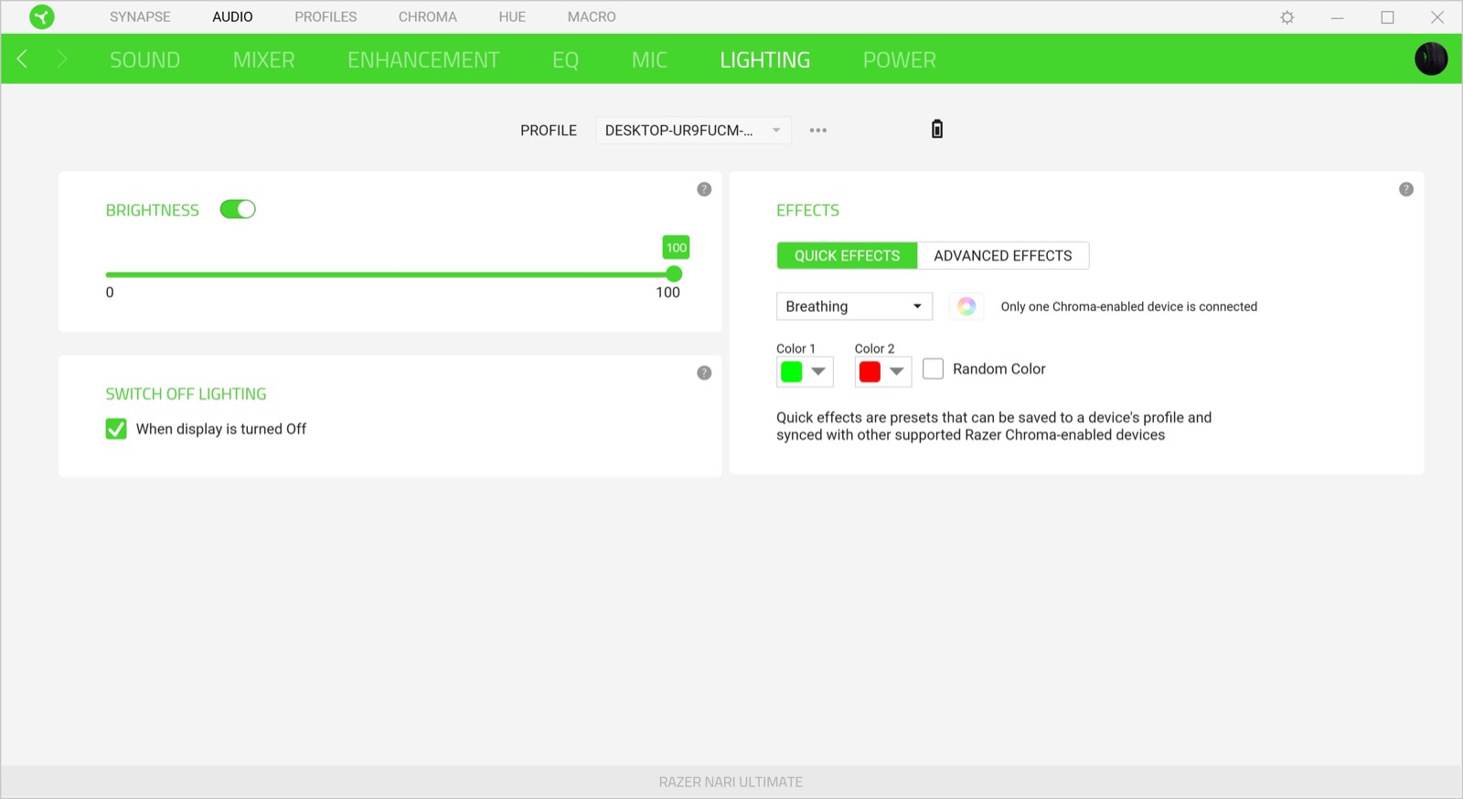1463x799 pixels.
Task: Switch to the Sound tab
Action: pyautogui.click(x=144, y=60)
